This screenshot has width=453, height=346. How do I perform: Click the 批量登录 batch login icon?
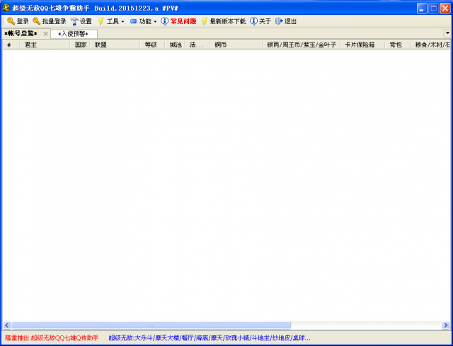click(36, 21)
